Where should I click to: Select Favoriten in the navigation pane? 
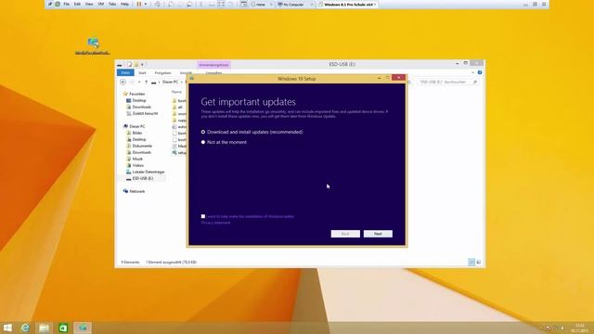pos(136,94)
